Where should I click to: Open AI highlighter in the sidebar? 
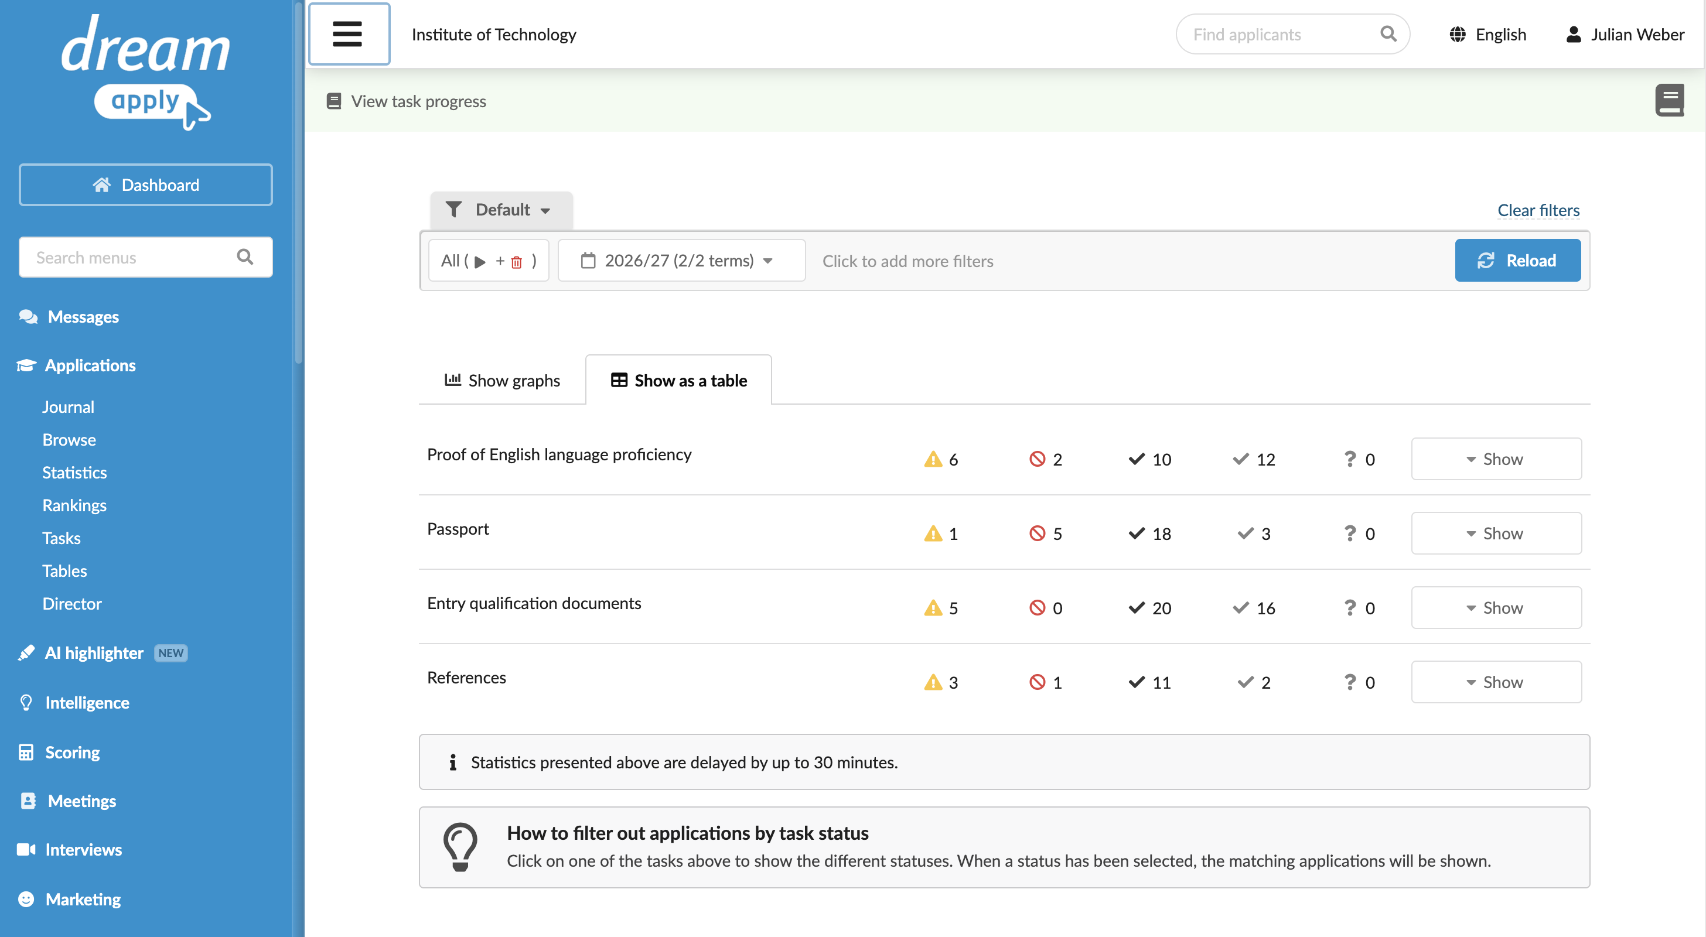click(103, 653)
